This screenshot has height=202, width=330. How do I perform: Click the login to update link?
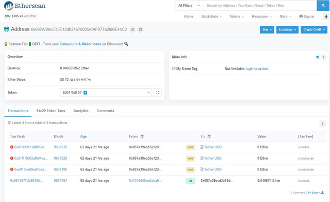coord(257,69)
